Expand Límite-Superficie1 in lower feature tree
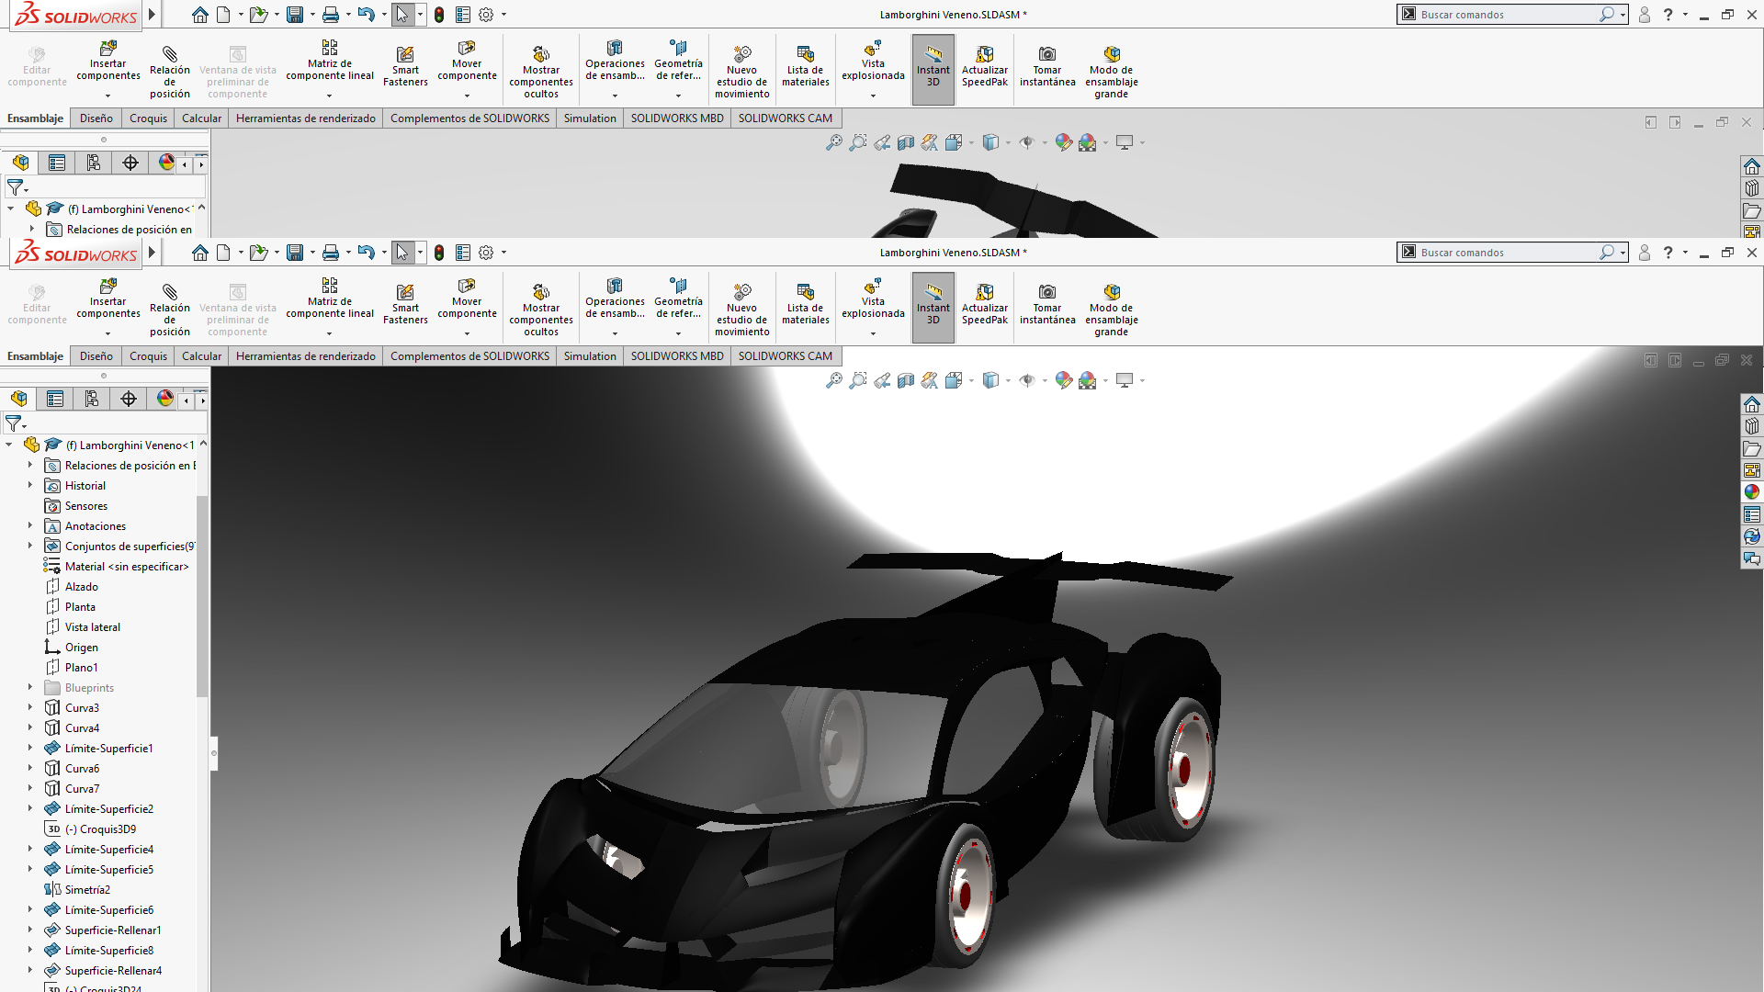1764x992 pixels. click(x=30, y=748)
